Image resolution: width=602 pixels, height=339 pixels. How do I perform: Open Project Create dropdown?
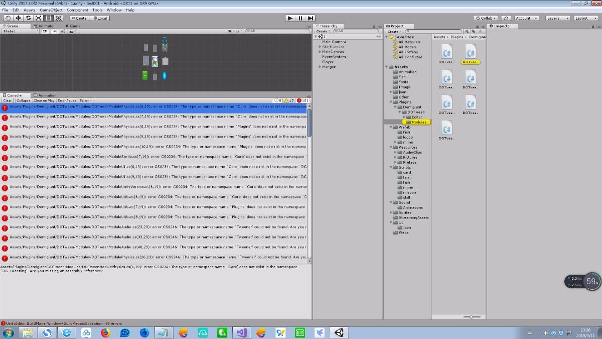click(394, 31)
